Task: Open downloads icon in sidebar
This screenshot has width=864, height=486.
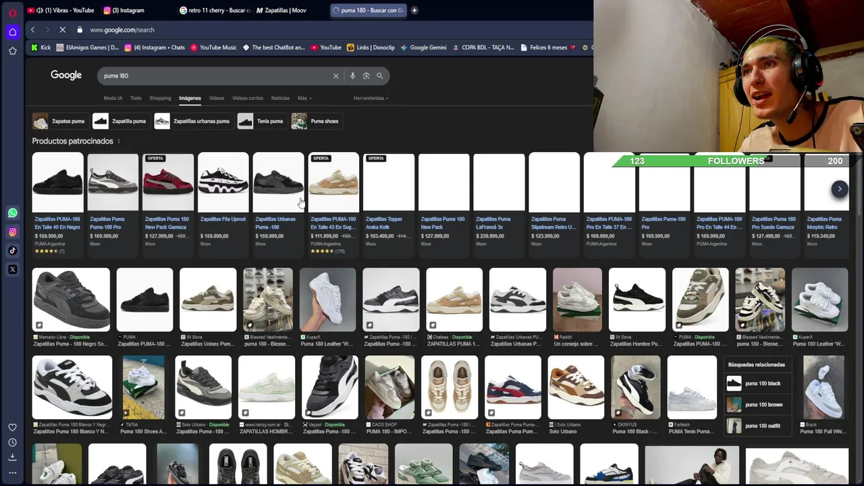Action: 12,457
